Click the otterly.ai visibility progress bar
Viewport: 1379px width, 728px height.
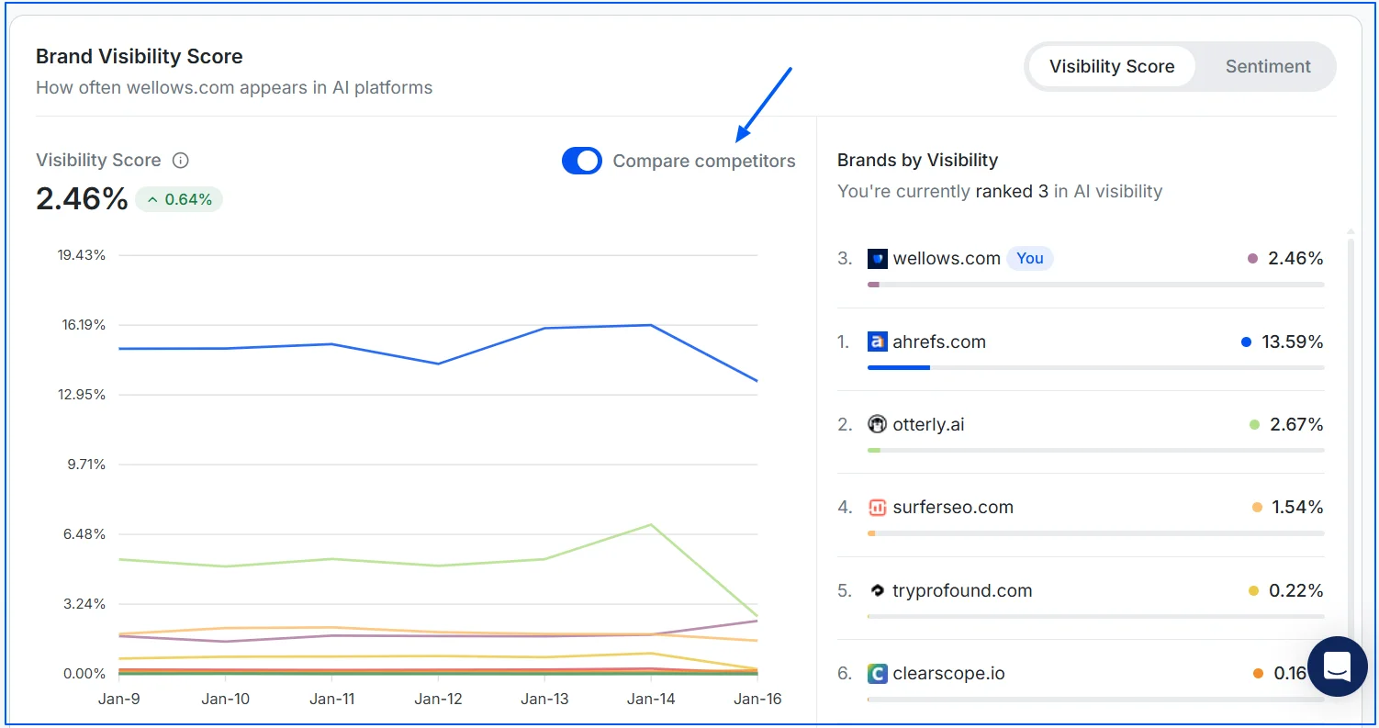(x=1095, y=450)
